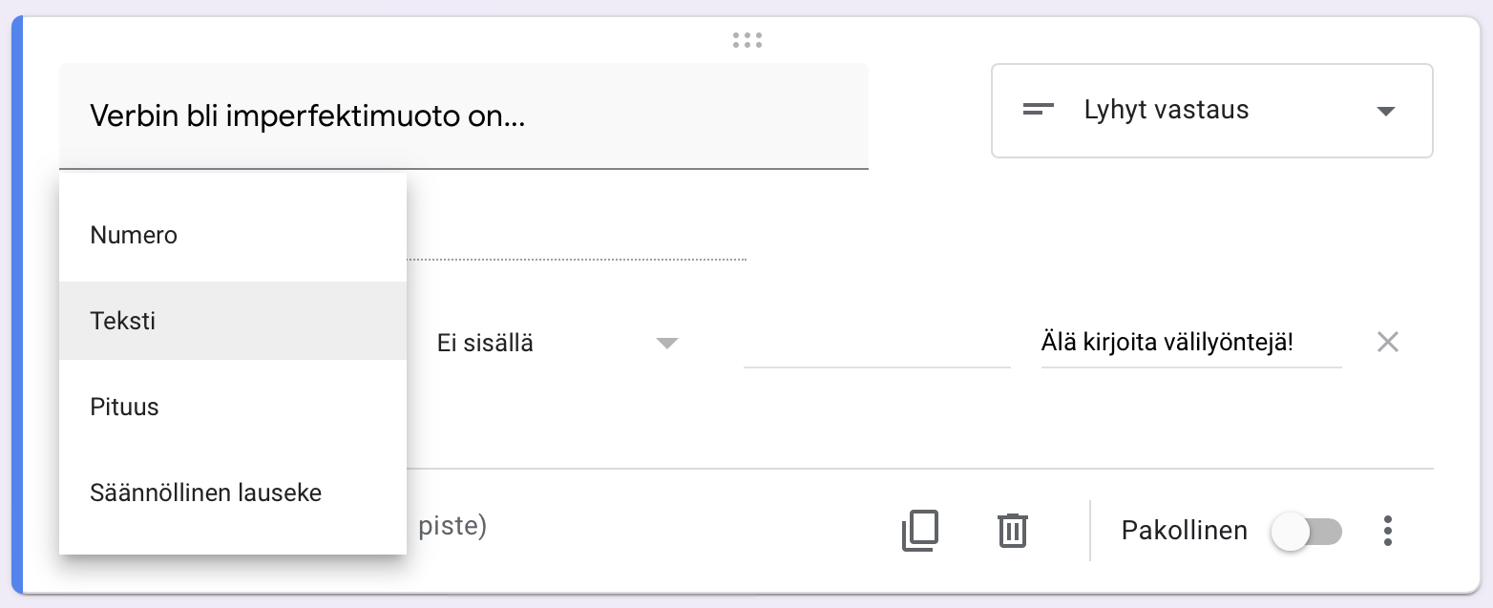Open the Lyhyt vastaus question type dropdown
Screen dimensions: 1493x608
click(1211, 111)
